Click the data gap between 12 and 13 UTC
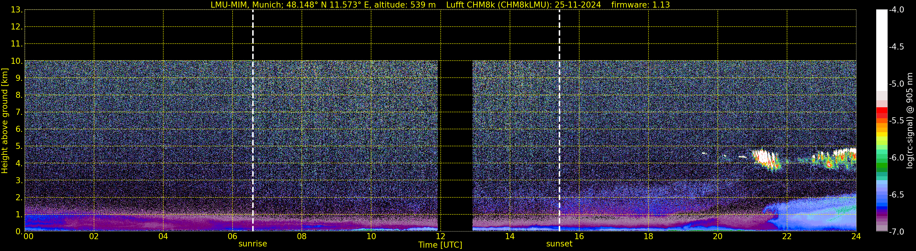The height and width of the screenshot is (251, 916). click(x=455, y=146)
